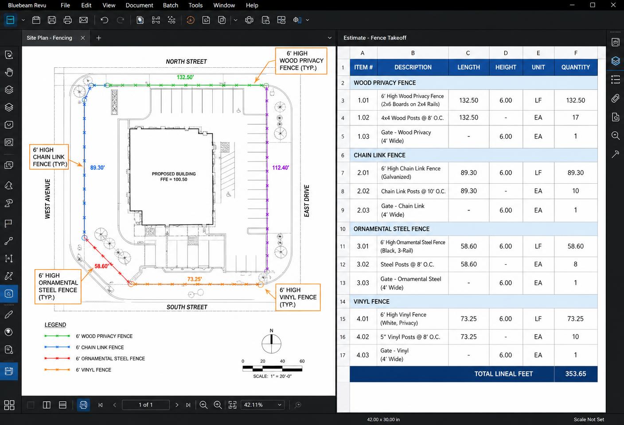Click item number '3.02' cell
Image resolution: width=624 pixels, height=425 pixels.
[363, 264]
